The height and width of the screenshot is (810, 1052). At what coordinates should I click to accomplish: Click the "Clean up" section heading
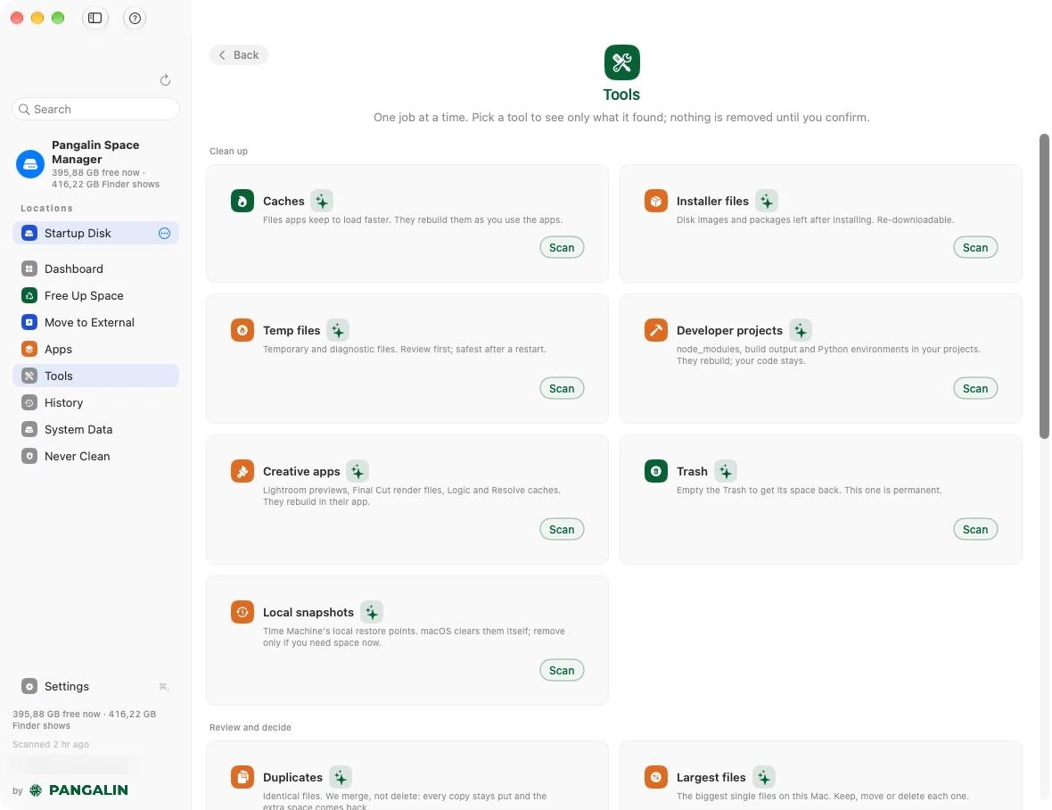click(228, 151)
